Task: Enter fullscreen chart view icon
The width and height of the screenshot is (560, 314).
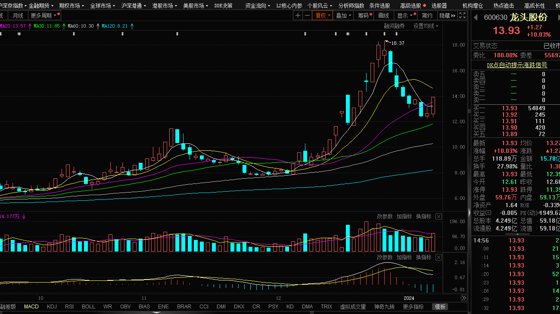Action: point(462,16)
